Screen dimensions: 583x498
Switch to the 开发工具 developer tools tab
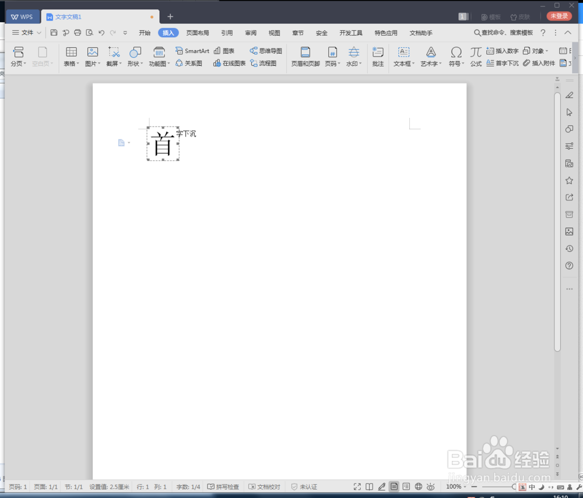tap(350, 33)
